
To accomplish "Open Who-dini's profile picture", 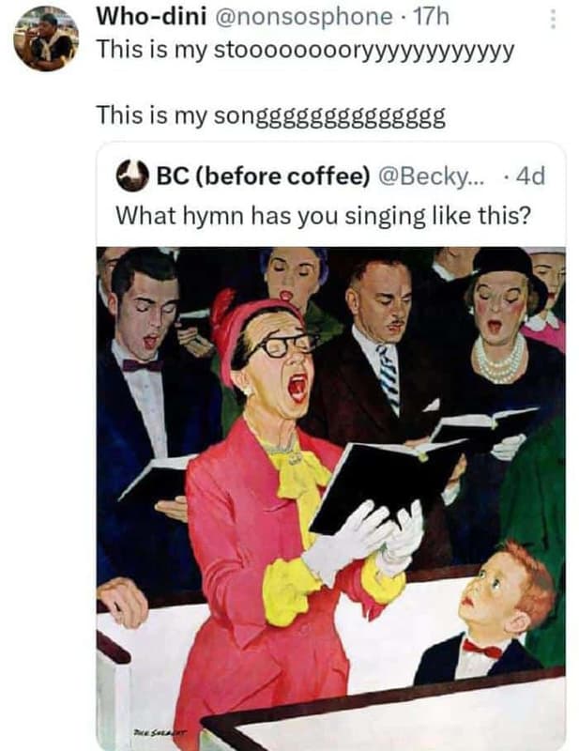I will [45, 39].
